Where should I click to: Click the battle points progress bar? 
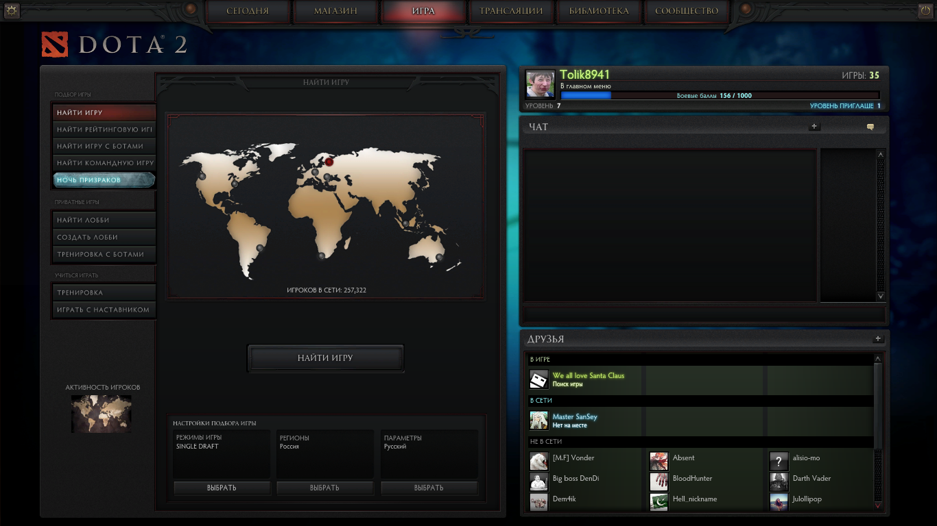720,96
